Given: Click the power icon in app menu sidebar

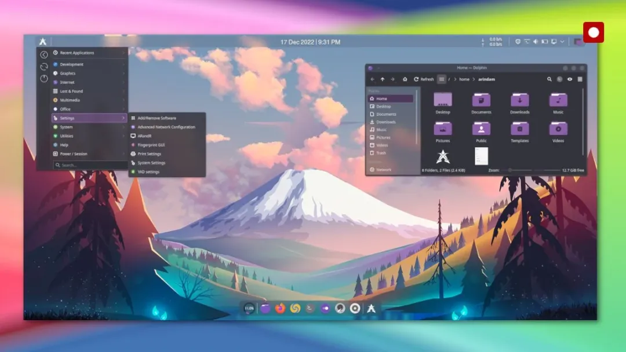Looking at the screenshot, I should tap(44, 79).
